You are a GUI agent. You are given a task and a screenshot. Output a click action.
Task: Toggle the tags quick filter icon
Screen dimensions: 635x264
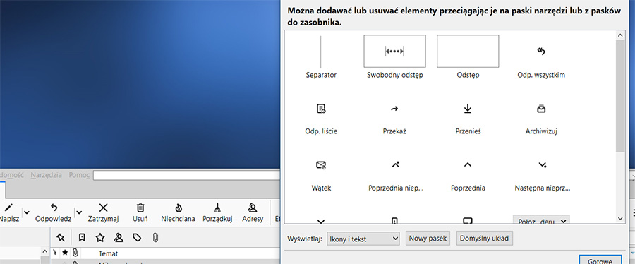pyautogui.click(x=138, y=238)
